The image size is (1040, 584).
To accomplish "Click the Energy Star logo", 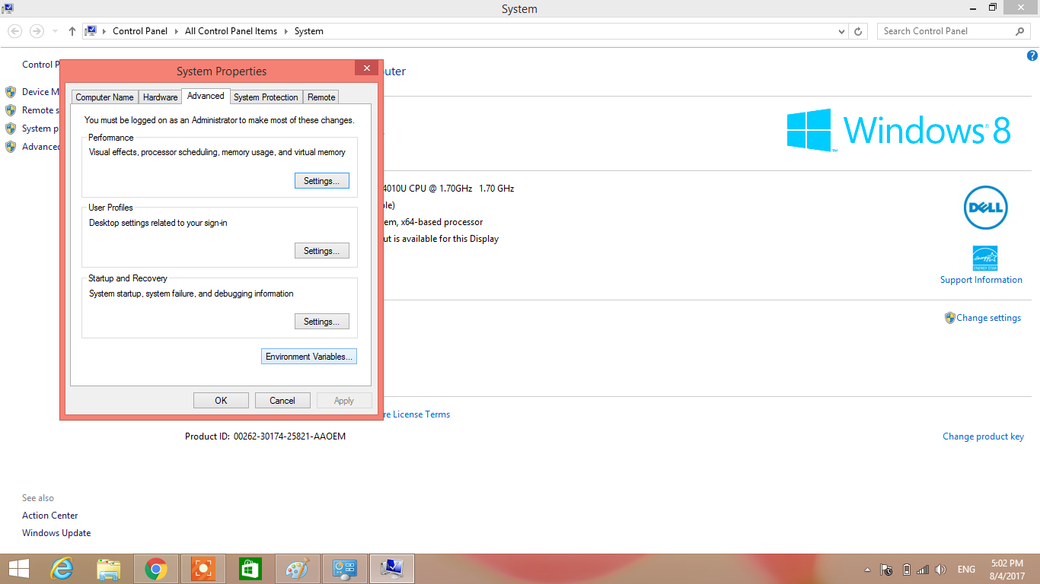I will [x=985, y=259].
